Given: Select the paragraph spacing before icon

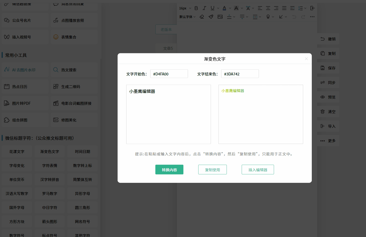Looking at the screenshot, I should click(x=229, y=17).
